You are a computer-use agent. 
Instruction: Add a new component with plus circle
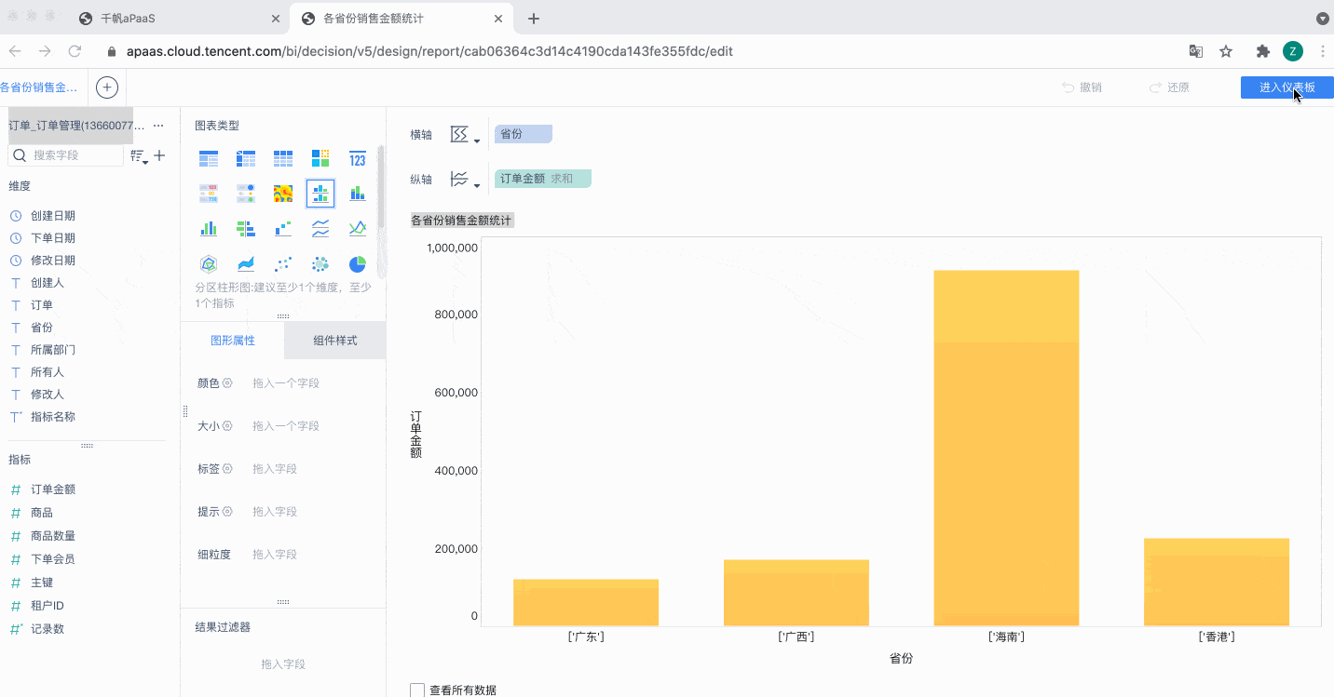107,87
